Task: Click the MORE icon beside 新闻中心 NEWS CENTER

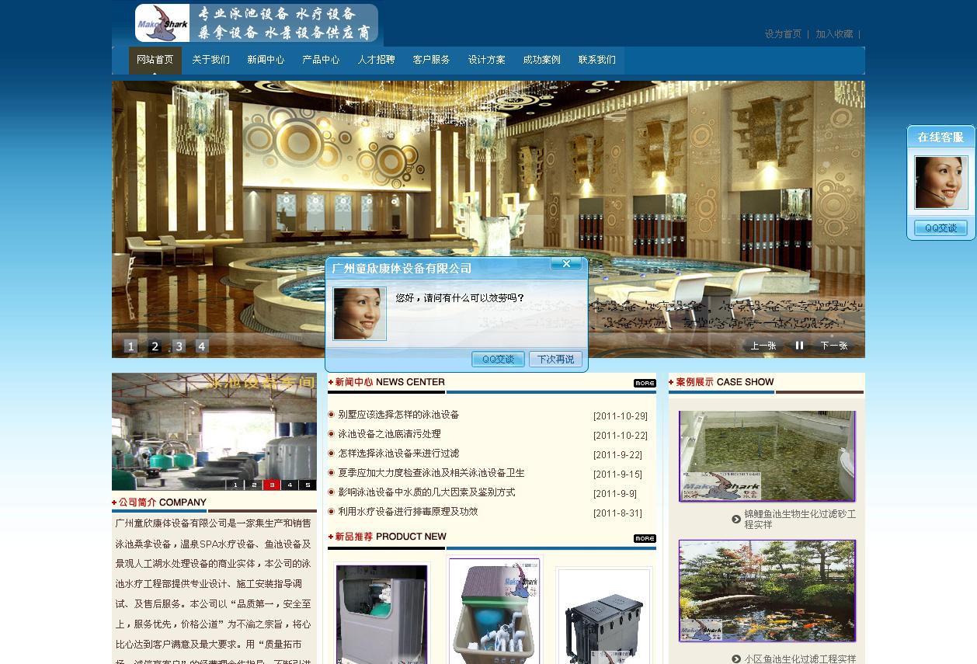Action: pos(644,382)
